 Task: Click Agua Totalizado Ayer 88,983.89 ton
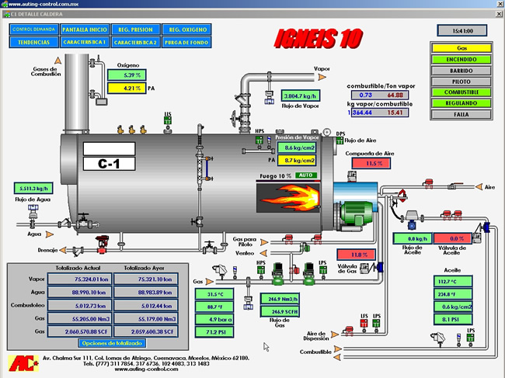click(x=145, y=293)
